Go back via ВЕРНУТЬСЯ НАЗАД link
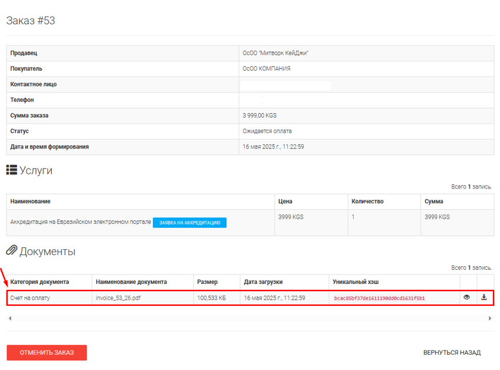 pyautogui.click(x=452, y=352)
